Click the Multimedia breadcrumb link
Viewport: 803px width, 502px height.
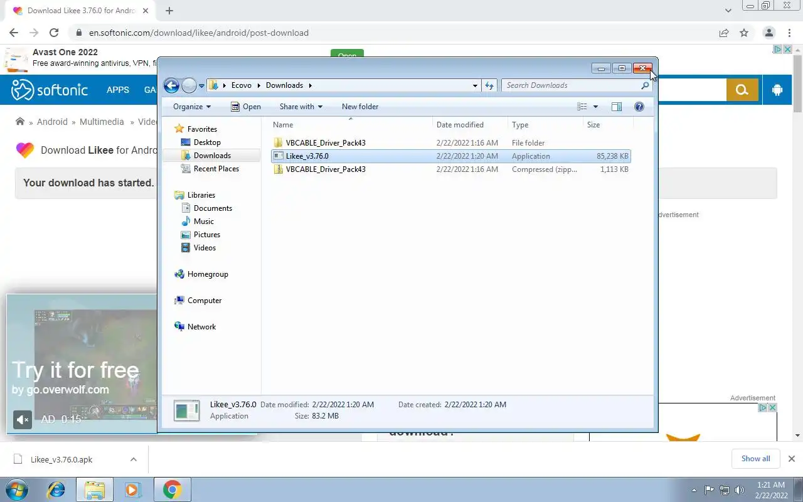[102, 122]
